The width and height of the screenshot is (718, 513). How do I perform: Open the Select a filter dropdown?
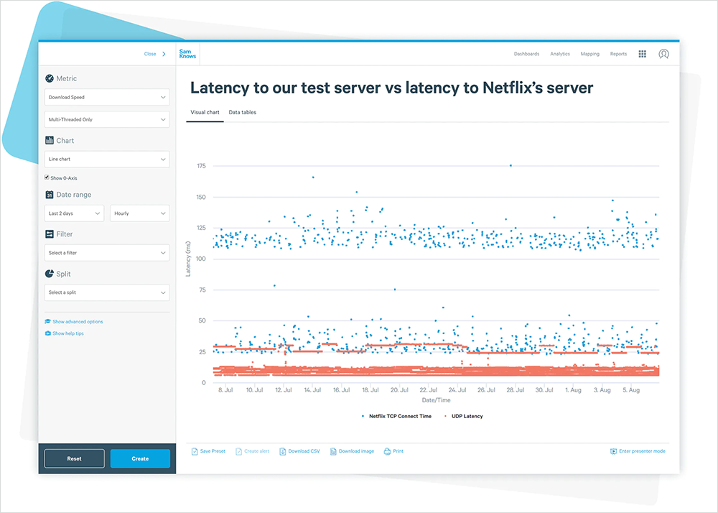point(107,253)
